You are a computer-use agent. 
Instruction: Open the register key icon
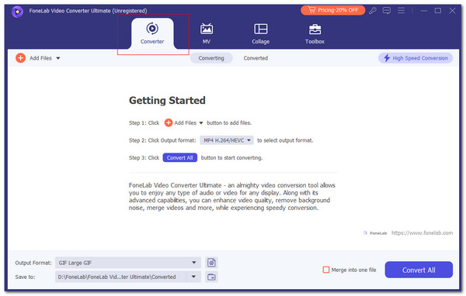coord(373,11)
